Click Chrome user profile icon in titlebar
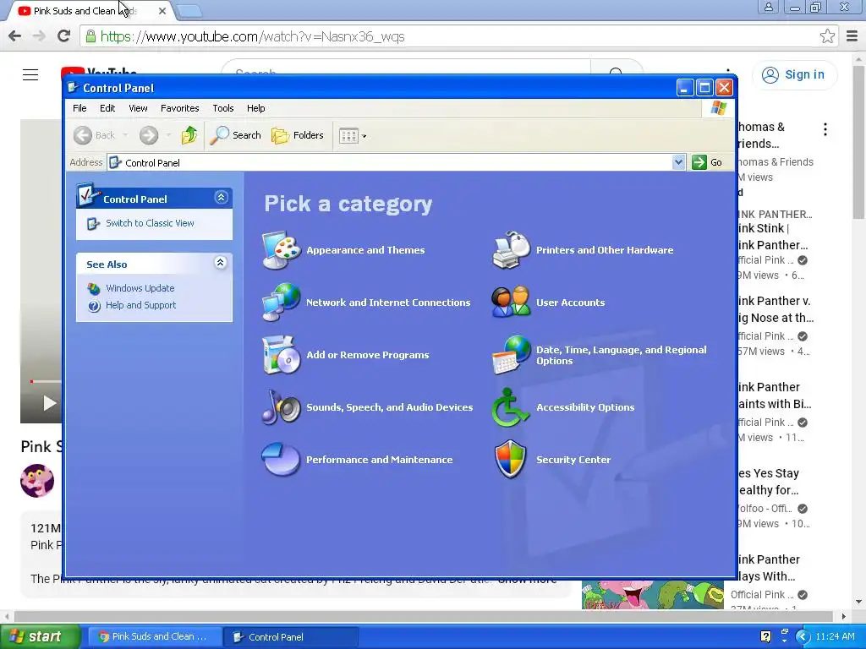The width and height of the screenshot is (866, 649). tap(768, 7)
